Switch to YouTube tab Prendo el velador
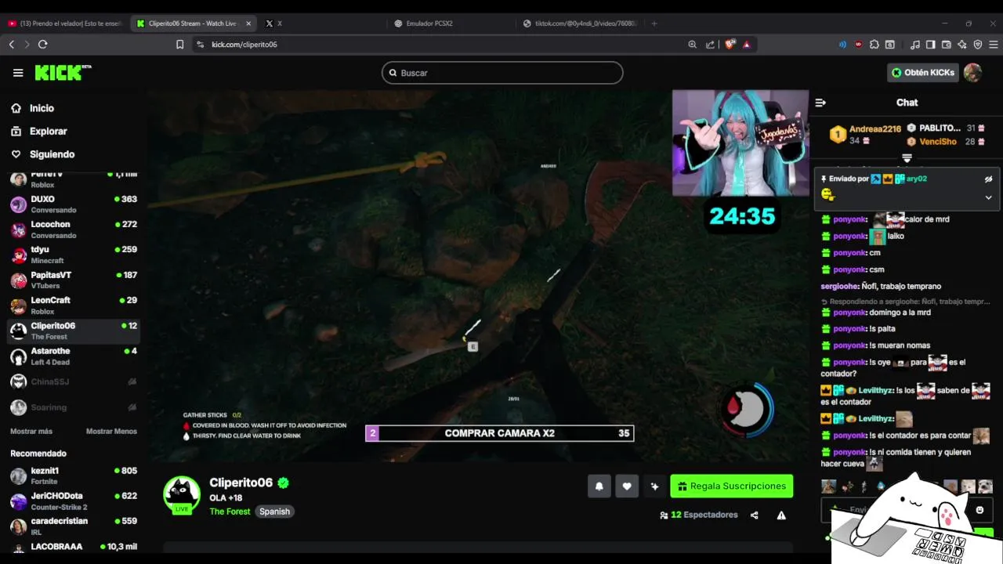 64,23
